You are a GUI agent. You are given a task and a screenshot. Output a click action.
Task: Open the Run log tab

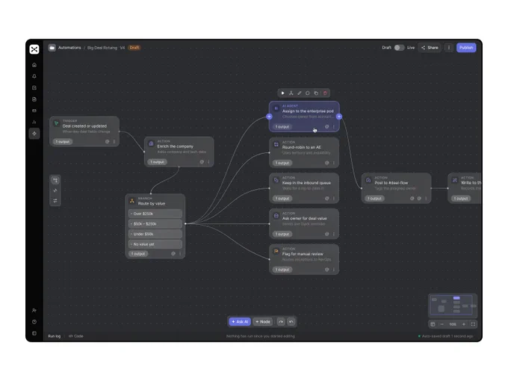pyautogui.click(x=54, y=336)
